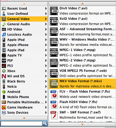
Task: Open the Lossless Audio category
Action: 24,34
